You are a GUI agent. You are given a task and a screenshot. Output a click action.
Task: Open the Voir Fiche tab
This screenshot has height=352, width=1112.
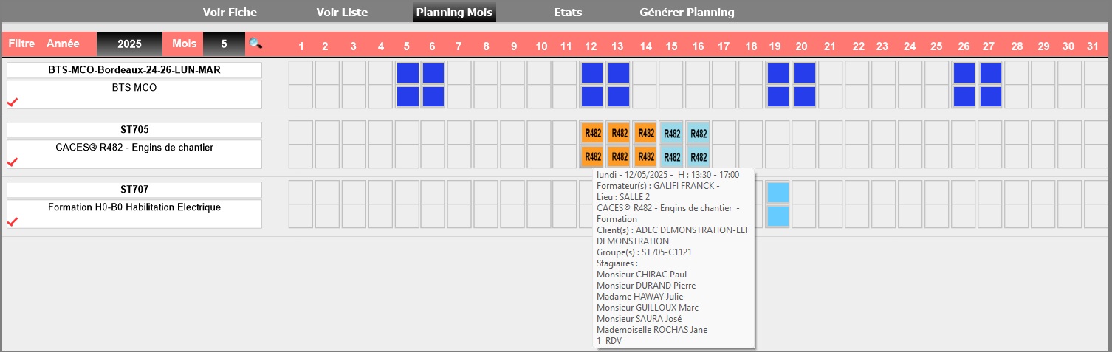coord(230,13)
